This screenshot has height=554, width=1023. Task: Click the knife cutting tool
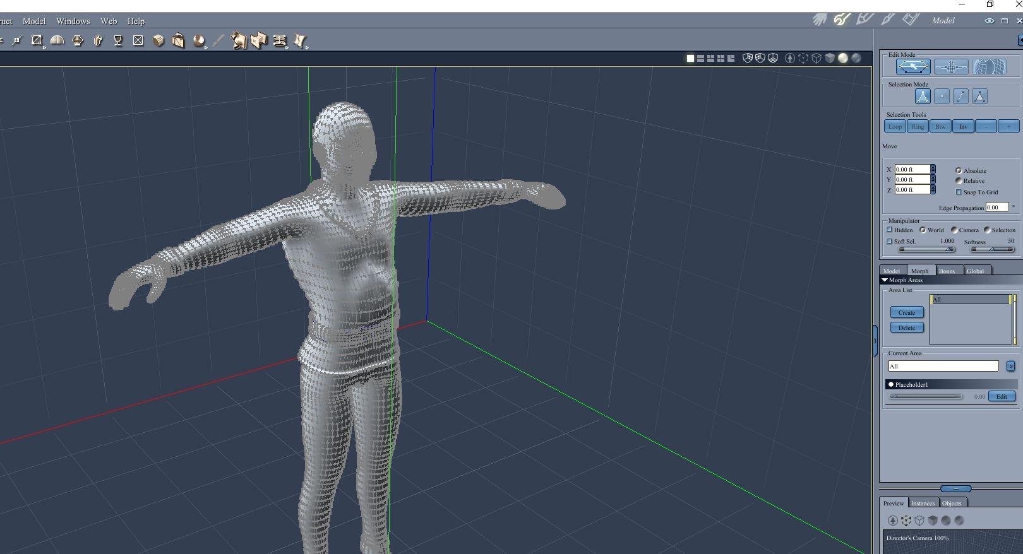(x=218, y=41)
